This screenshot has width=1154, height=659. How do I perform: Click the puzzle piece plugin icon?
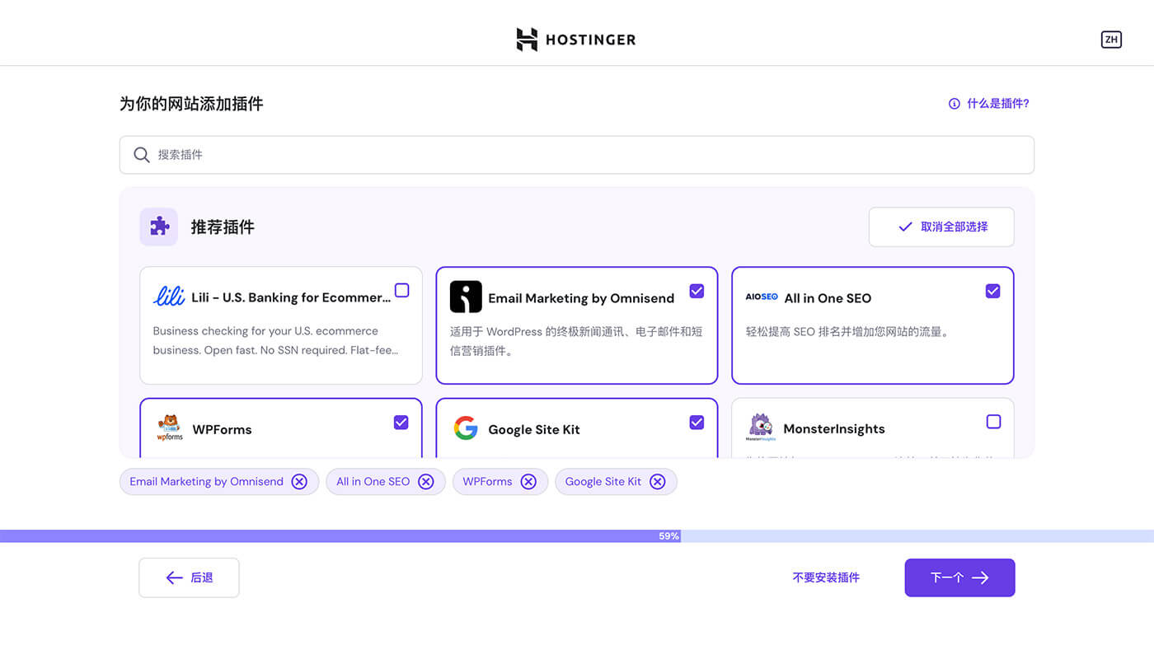159,227
